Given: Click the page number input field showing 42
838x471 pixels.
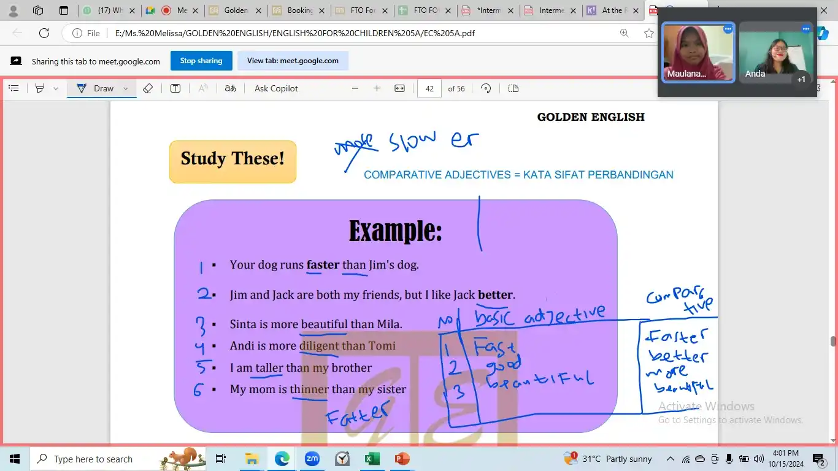Looking at the screenshot, I should pyautogui.click(x=429, y=88).
